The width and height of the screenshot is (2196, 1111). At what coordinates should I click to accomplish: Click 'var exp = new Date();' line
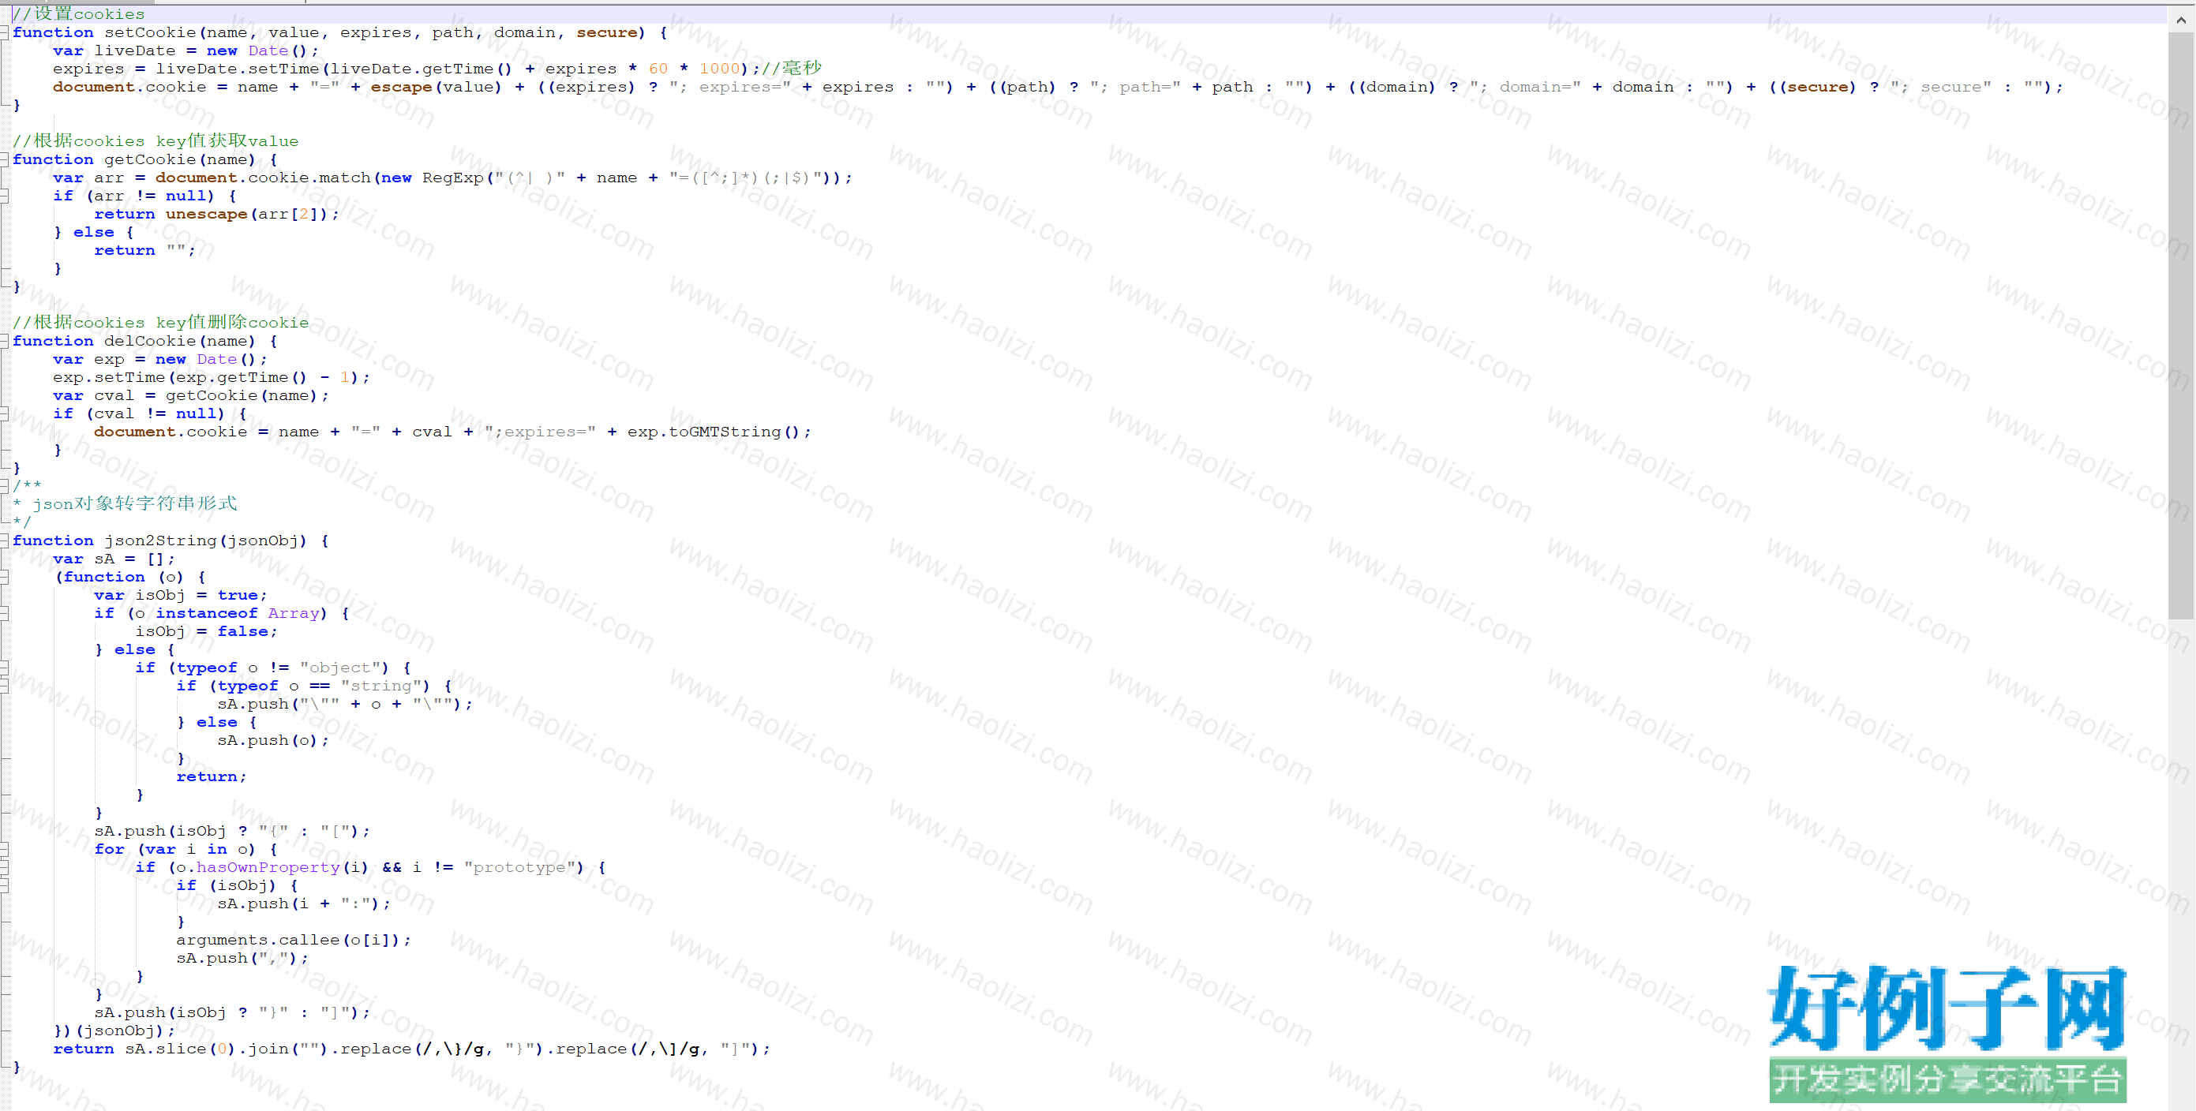160,359
